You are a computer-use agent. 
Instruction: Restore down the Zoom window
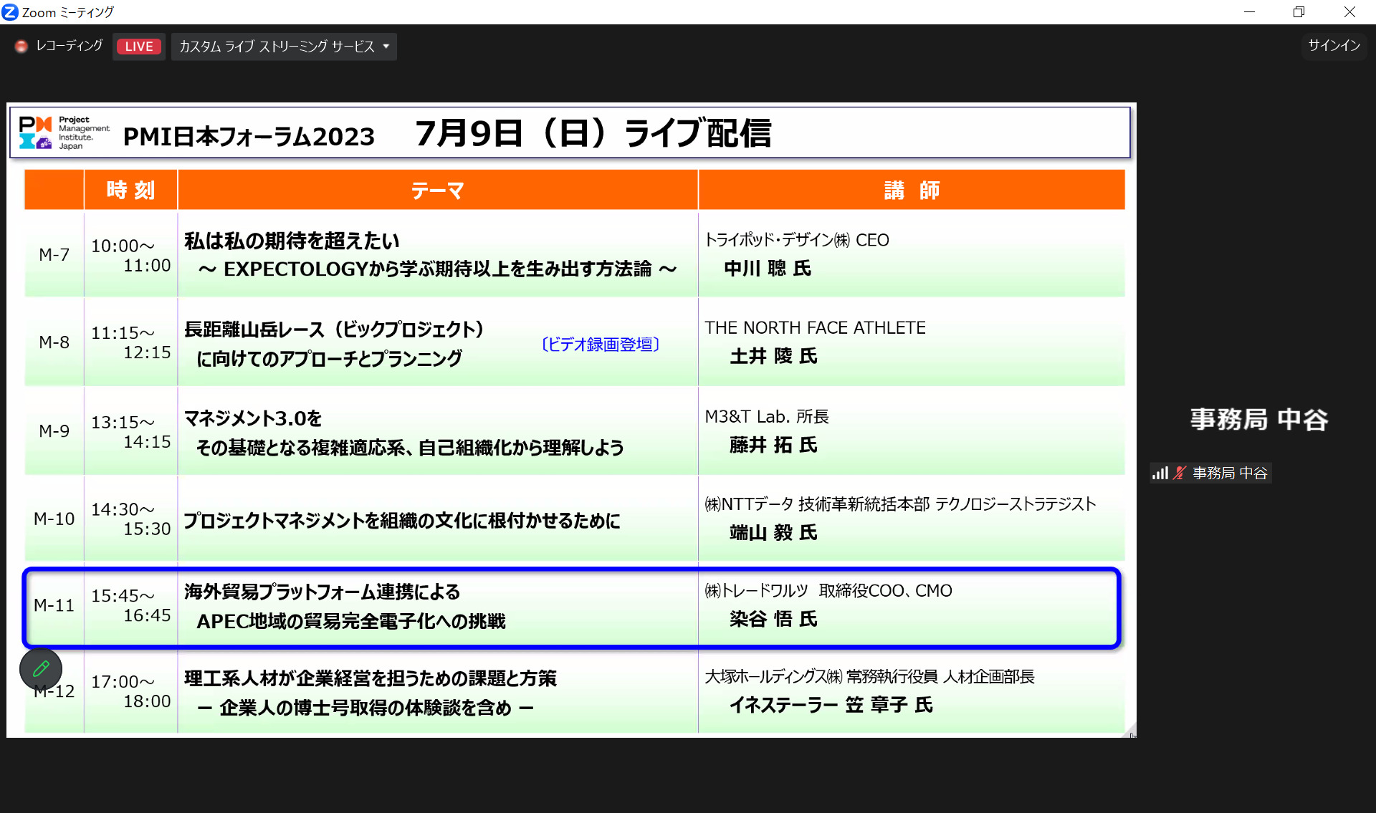[1299, 12]
